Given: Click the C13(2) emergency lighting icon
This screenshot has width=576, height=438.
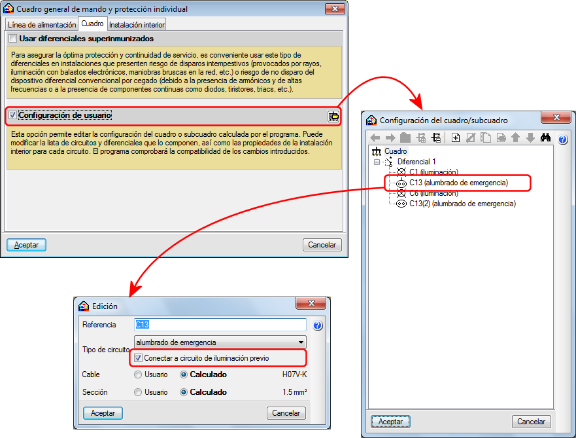Looking at the screenshot, I should [x=401, y=204].
